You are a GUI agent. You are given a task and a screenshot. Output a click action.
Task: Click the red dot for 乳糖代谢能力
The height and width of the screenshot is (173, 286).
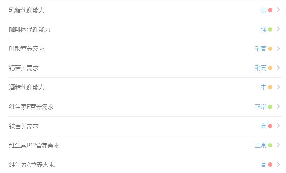(270, 10)
